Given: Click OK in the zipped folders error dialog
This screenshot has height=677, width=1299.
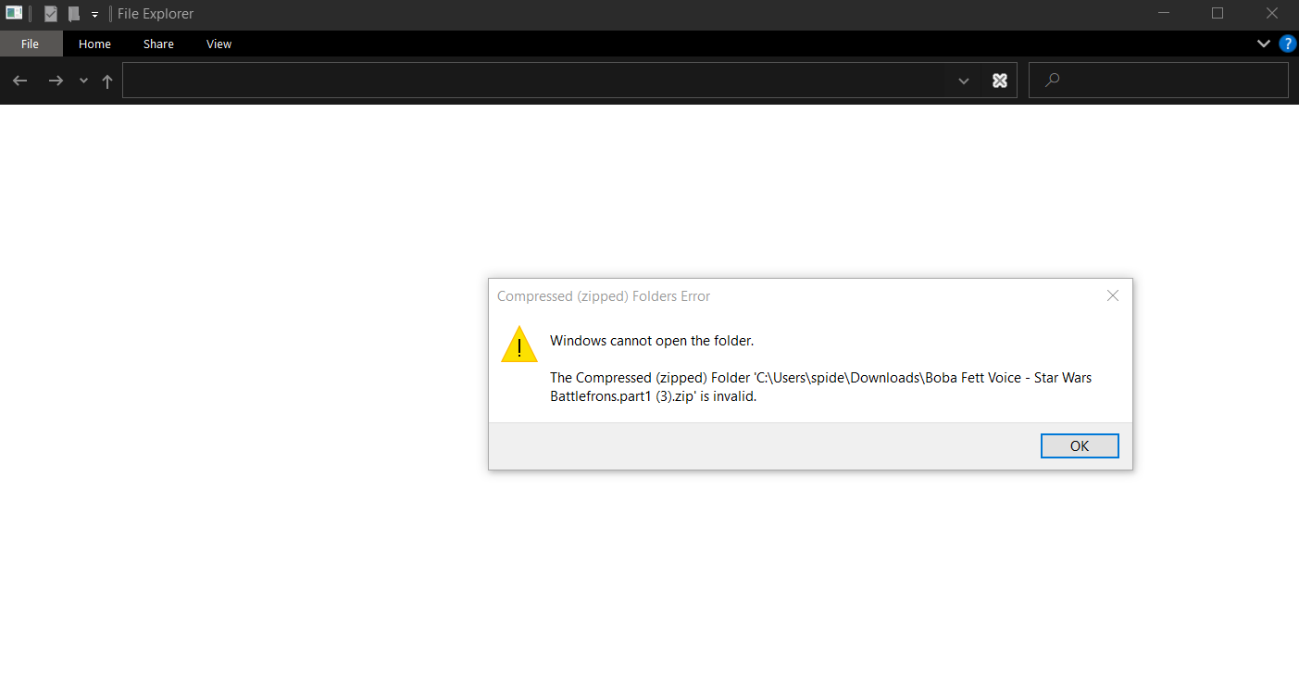Looking at the screenshot, I should (1080, 445).
